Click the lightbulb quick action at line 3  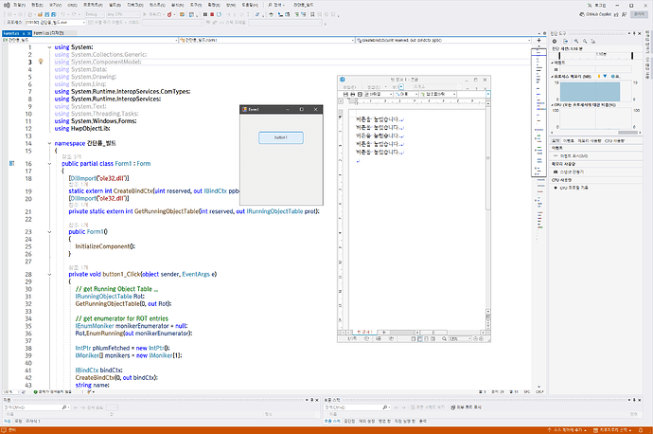click(x=41, y=62)
